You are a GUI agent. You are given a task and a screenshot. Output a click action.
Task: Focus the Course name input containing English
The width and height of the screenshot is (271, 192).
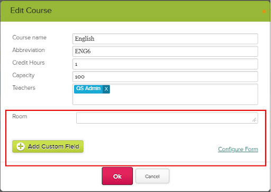point(165,39)
